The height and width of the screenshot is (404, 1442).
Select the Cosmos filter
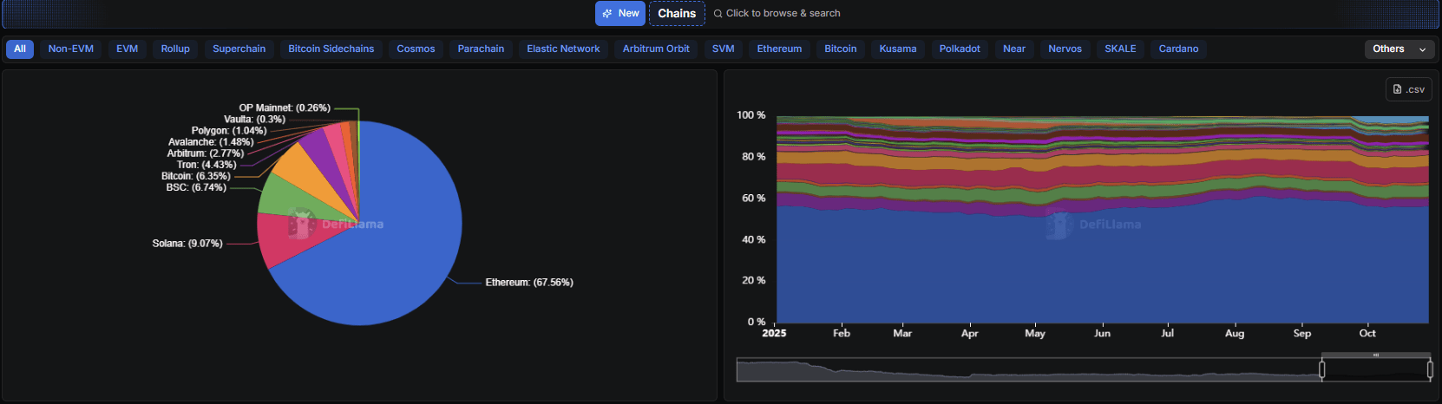point(416,49)
